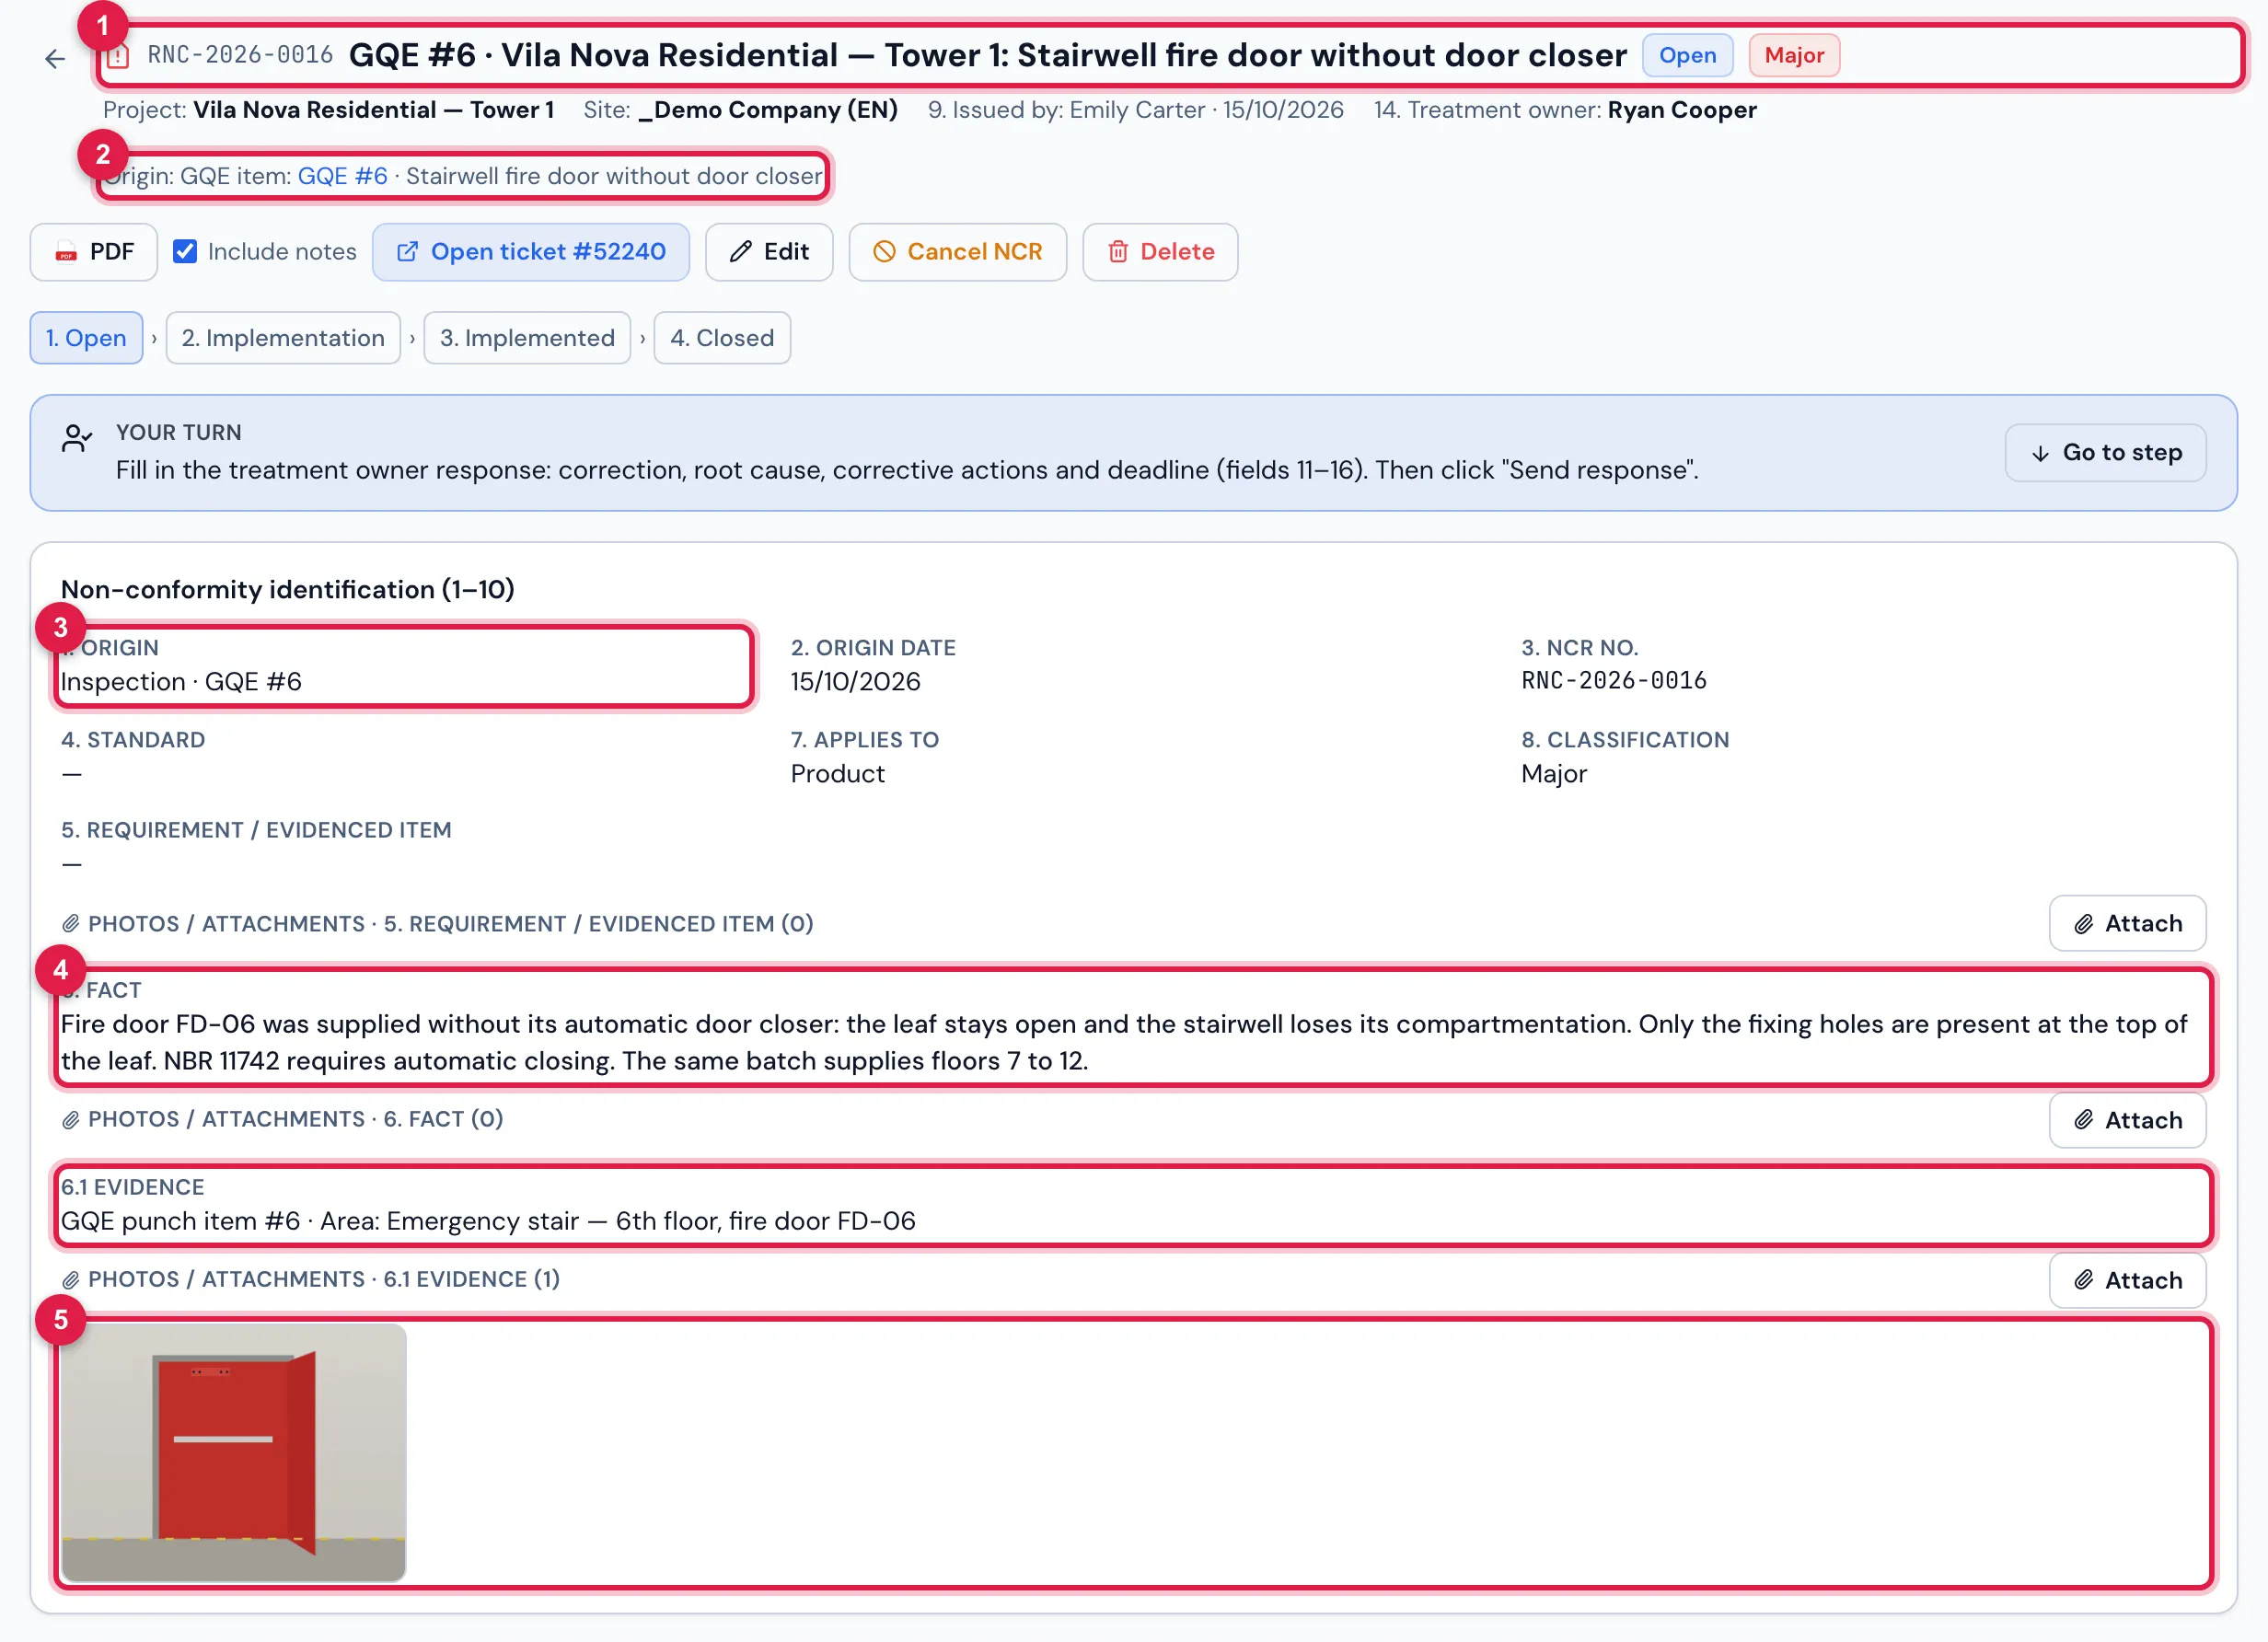Click the project name Vila Nova Residential — Tower 1
The height and width of the screenshot is (1642, 2268).
pos(373,110)
